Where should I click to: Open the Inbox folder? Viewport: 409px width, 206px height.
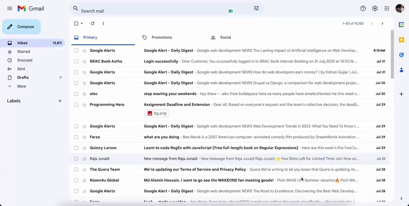(x=32, y=43)
